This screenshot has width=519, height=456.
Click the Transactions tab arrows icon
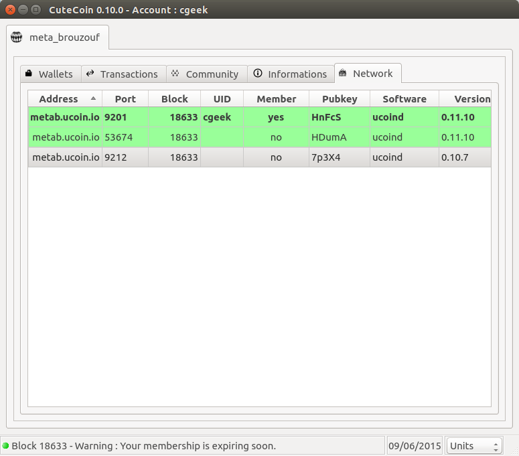tap(90, 74)
